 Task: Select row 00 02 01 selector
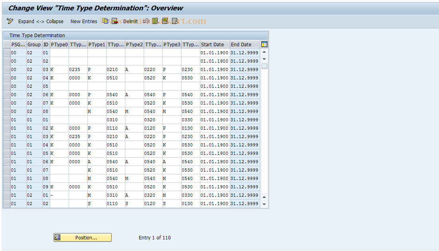coord(7,53)
